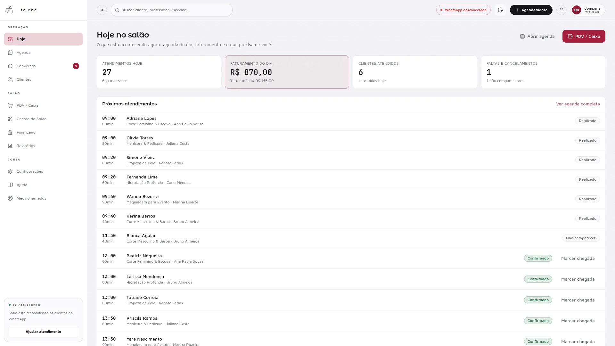Open the Agenda menu item label

(24, 53)
